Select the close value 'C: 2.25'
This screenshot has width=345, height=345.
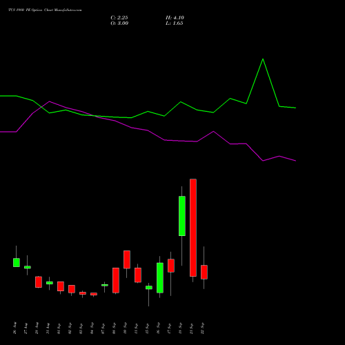click(119, 18)
